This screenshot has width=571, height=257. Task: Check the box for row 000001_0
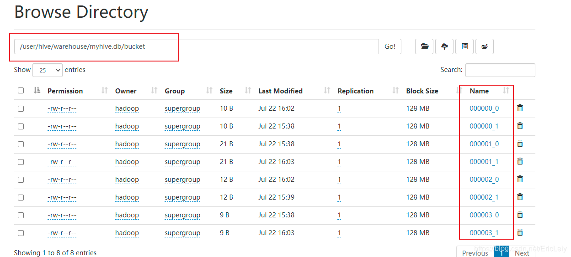21,144
